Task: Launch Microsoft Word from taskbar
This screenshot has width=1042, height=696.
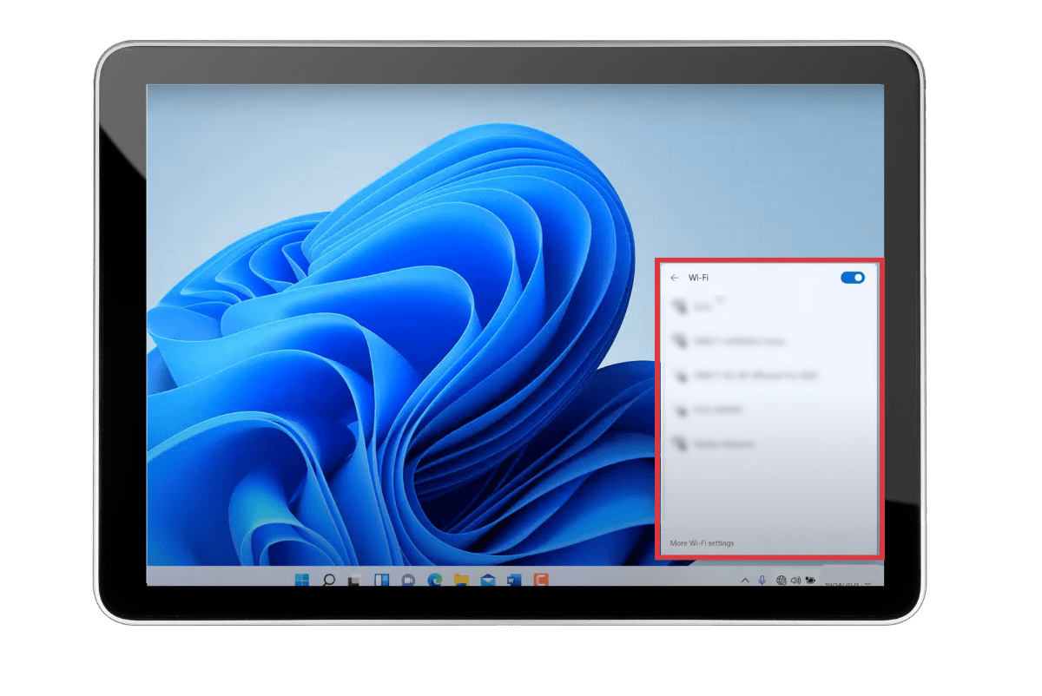Action: click(x=513, y=580)
